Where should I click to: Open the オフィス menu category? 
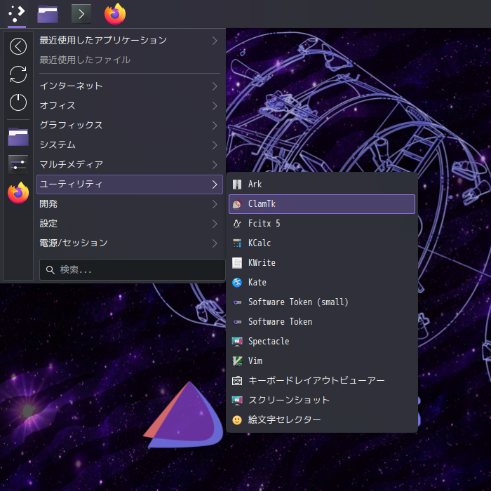tap(130, 105)
